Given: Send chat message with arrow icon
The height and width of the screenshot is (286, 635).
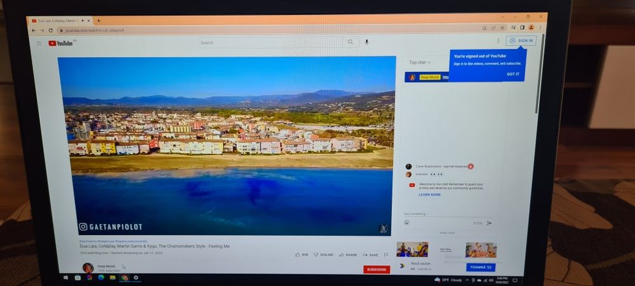Looking at the screenshot, I should [489, 223].
